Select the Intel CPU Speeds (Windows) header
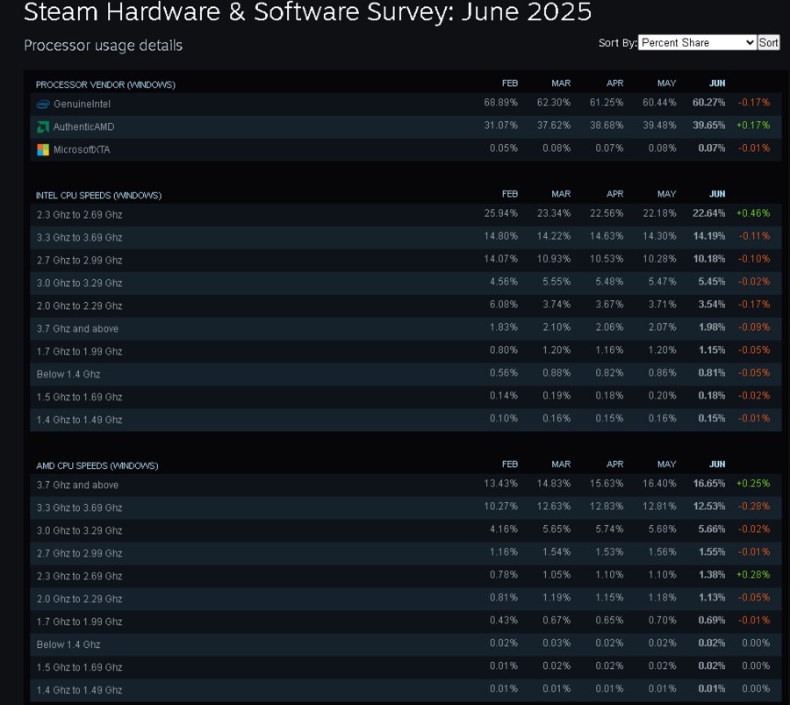Image resolution: width=790 pixels, height=705 pixels. coord(98,195)
